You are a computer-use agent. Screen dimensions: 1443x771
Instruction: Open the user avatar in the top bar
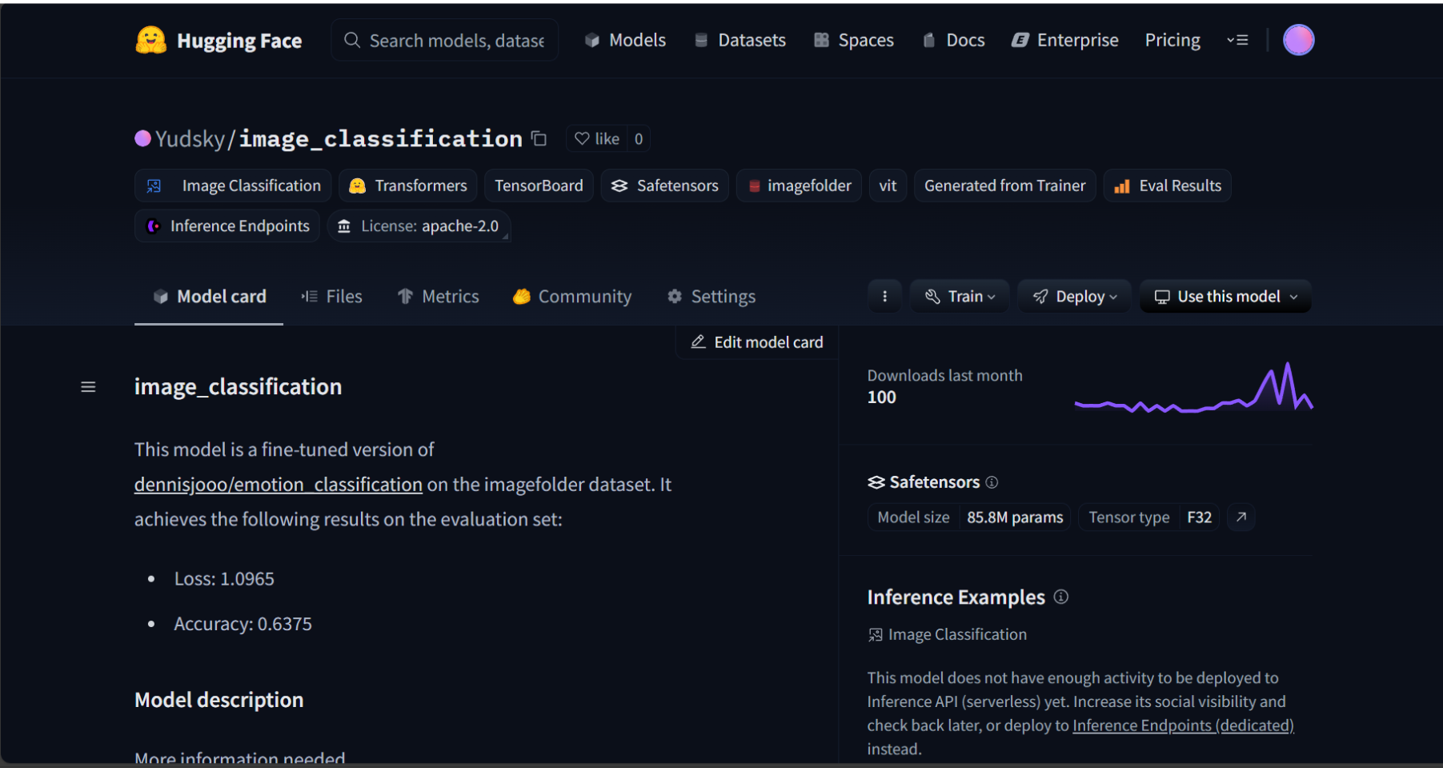pyautogui.click(x=1298, y=40)
